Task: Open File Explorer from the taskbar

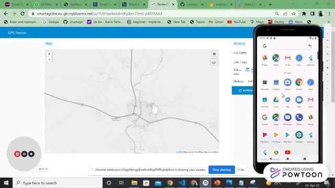Action: 134,183
